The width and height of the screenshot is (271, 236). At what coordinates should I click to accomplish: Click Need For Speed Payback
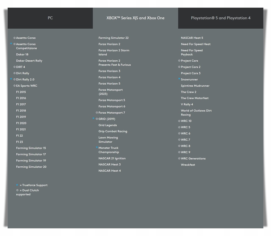(x=192, y=52)
